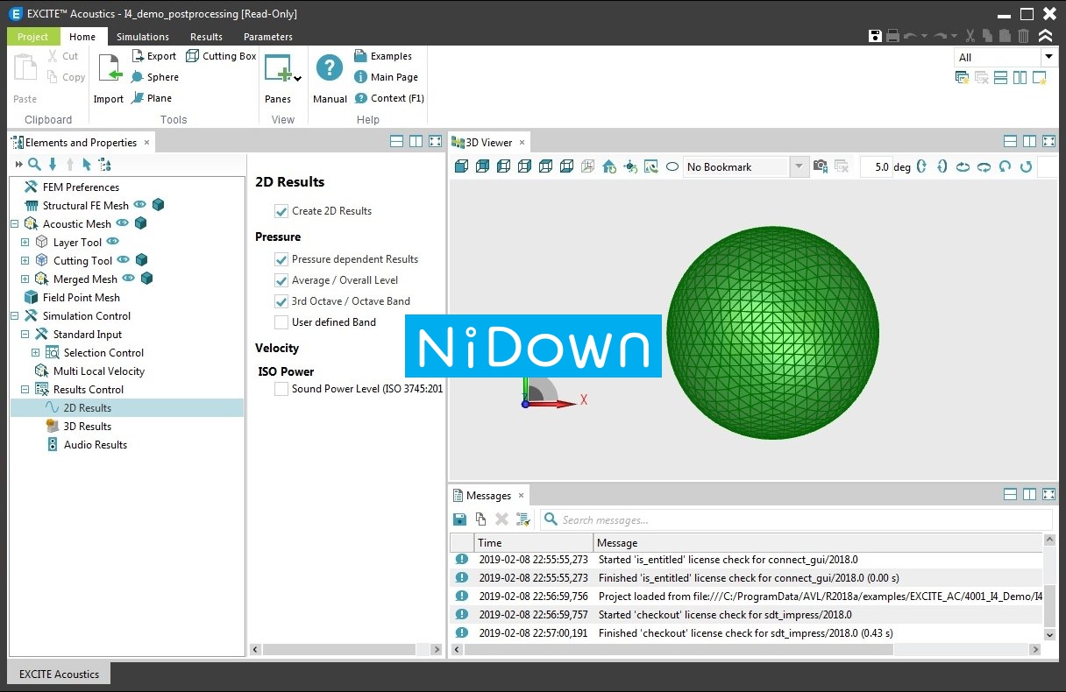Close the Elements and Properties tab
1066x692 pixels.
(x=147, y=142)
